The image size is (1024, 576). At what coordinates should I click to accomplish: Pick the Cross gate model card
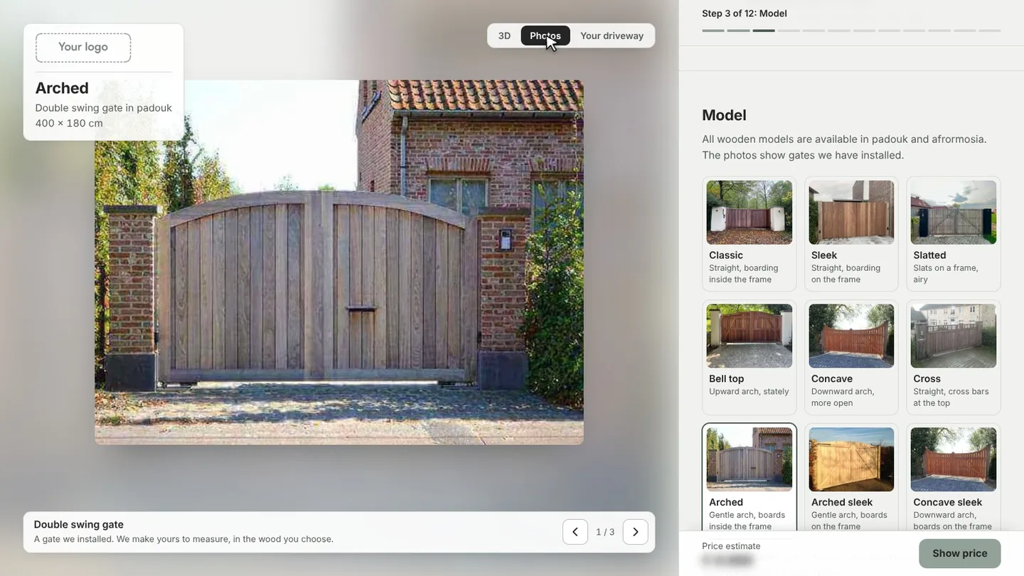[x=954, y=357]
